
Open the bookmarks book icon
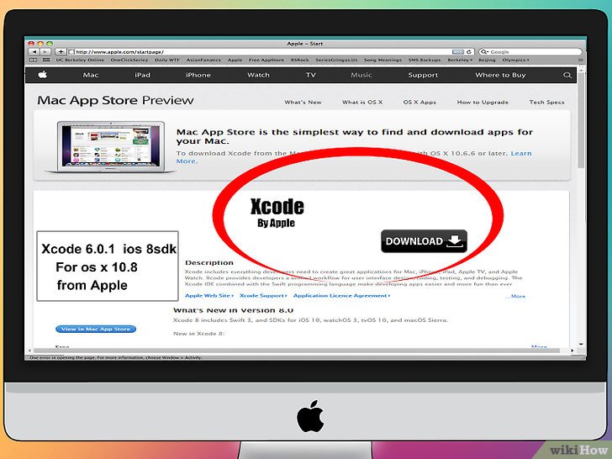pos(34,61)
